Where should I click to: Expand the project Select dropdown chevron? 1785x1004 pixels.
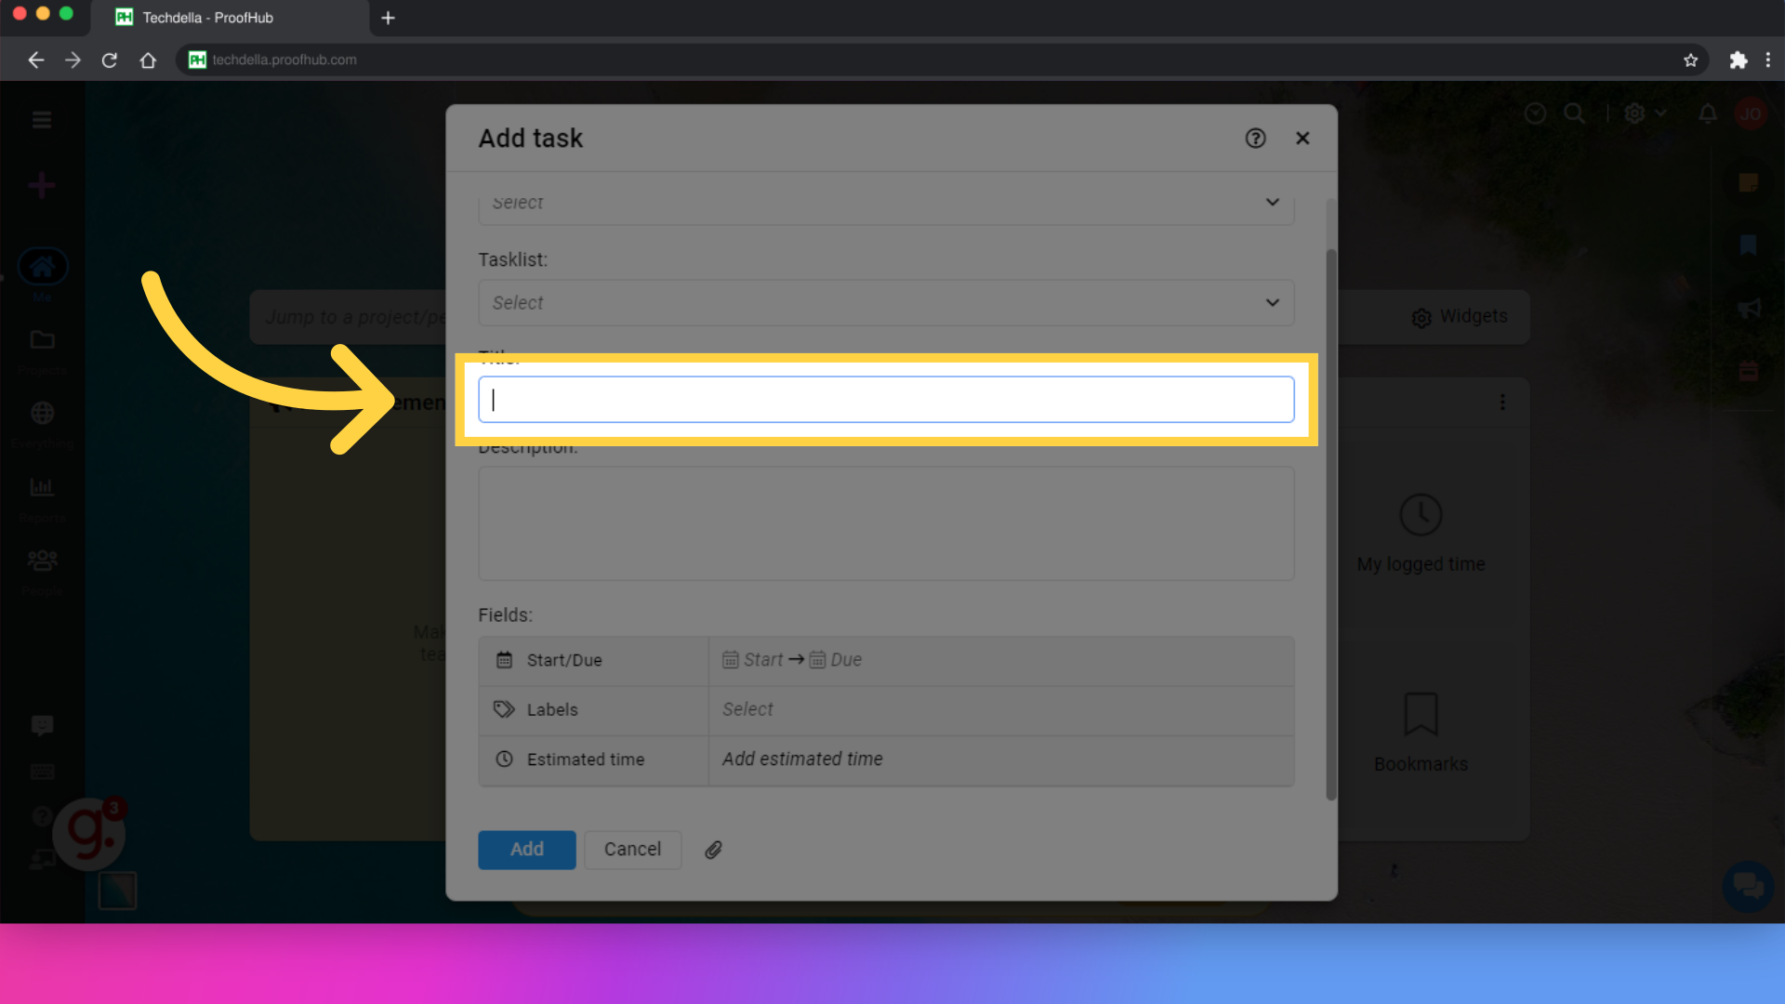[1273, 202]
